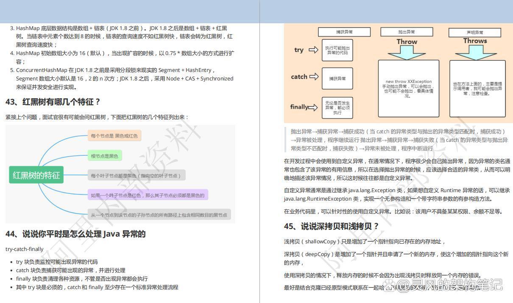Click the sentence "在业务代码里，可以针对性的使用自定义异常"
The height and width of the screenshot is (303, 513).
tap(393, 212)
